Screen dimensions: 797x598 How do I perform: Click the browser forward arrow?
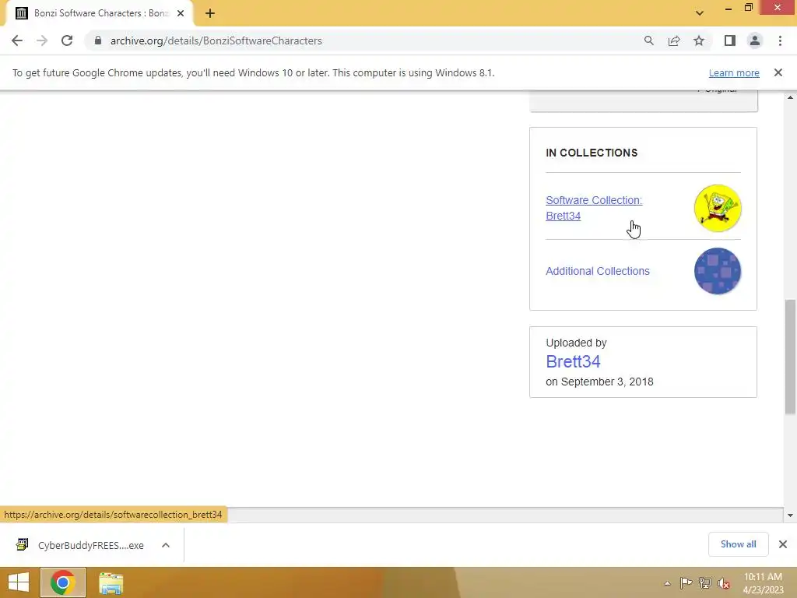[42, 40]
